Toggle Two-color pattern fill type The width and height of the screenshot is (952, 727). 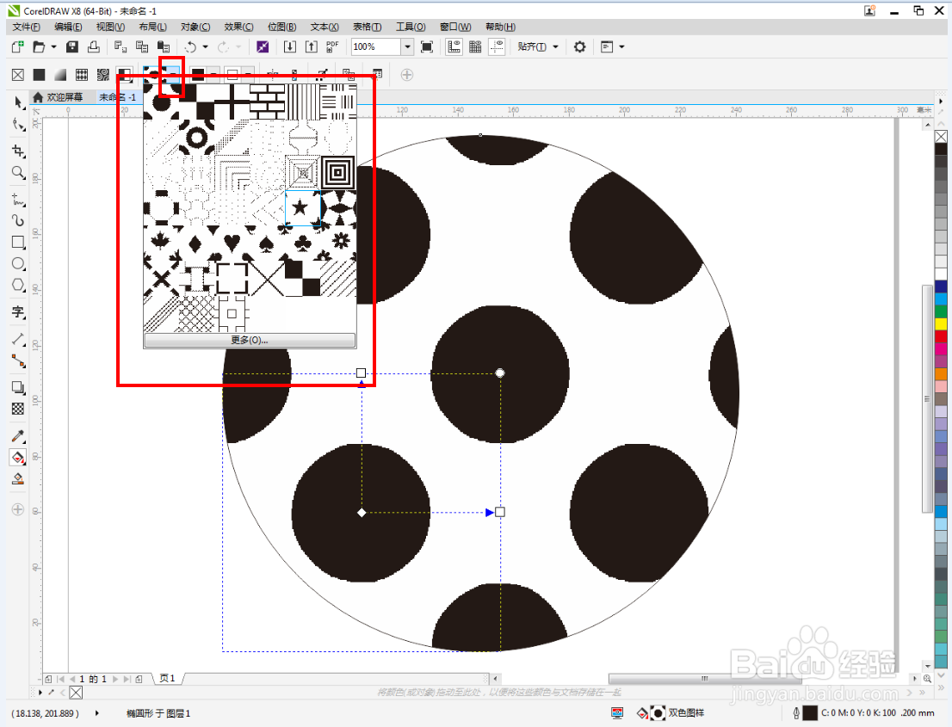[125, 75]
